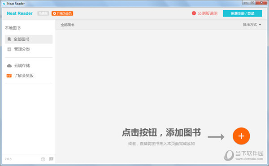269x166 pixels.
Task: Expand the 排序方式 sort dropdown
Action: (x=252, y=25)
